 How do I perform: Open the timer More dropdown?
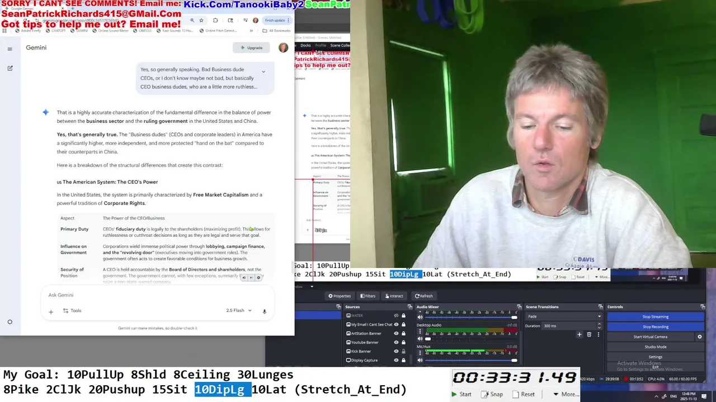point(566,394)
